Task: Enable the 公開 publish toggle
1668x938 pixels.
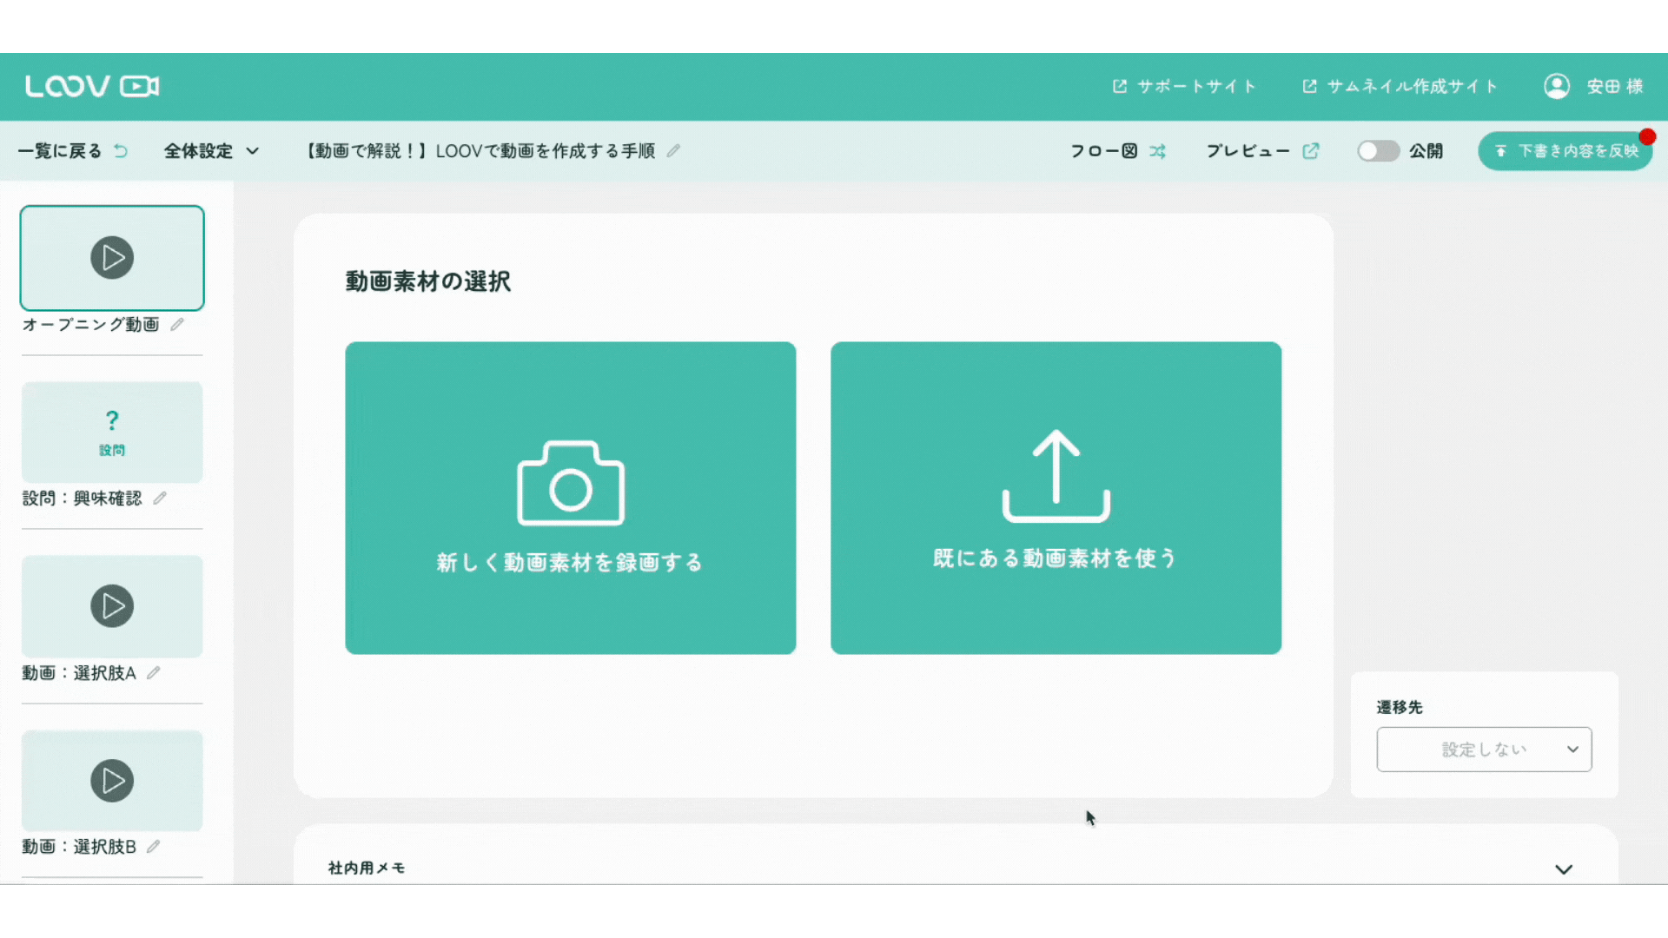Action: 1378,150
